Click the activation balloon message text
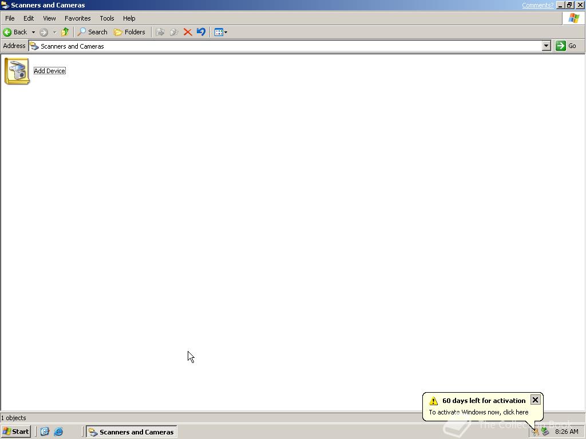 click(478, 412)
